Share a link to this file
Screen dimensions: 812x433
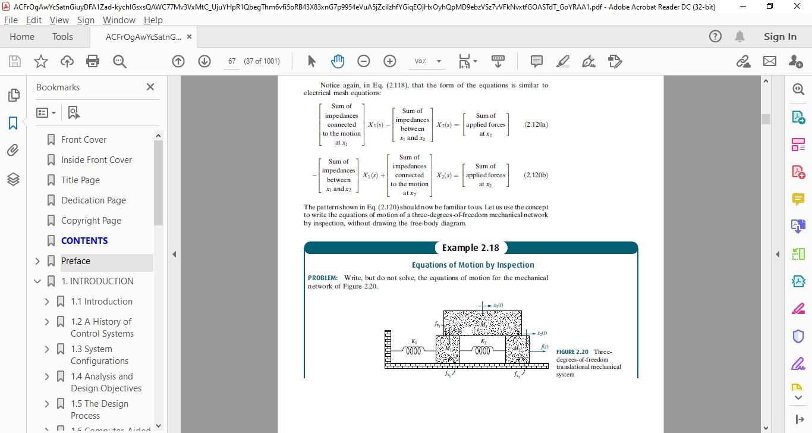(743, 61)
